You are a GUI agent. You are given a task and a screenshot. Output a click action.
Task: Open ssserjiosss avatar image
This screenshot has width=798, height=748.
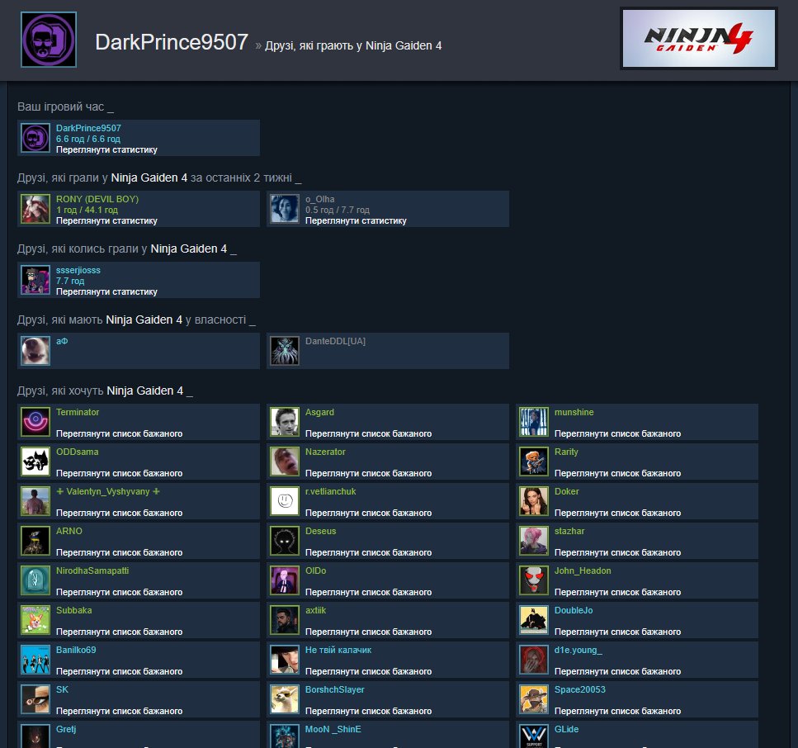pos(35,280)
